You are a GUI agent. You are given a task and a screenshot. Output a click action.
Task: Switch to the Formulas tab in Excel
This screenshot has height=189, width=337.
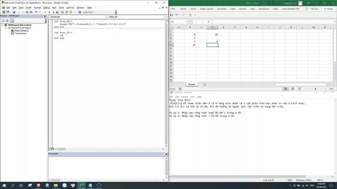point(222,9)
